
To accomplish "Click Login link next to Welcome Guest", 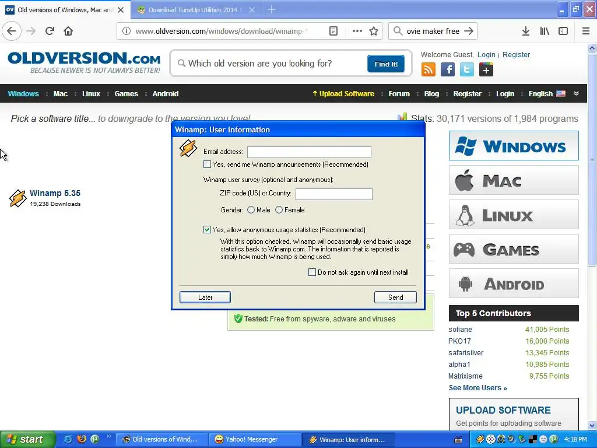I will click(x=486, y=54).
